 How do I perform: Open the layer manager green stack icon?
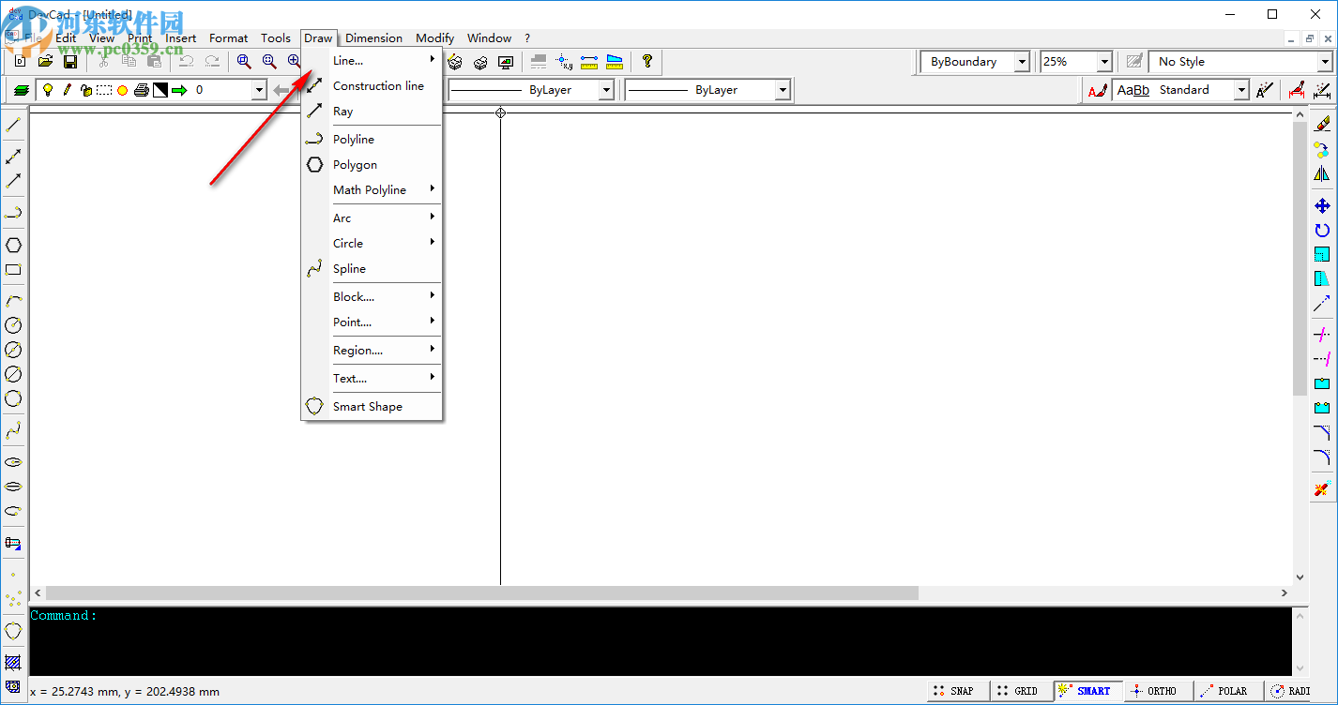[x=21, y=90]
